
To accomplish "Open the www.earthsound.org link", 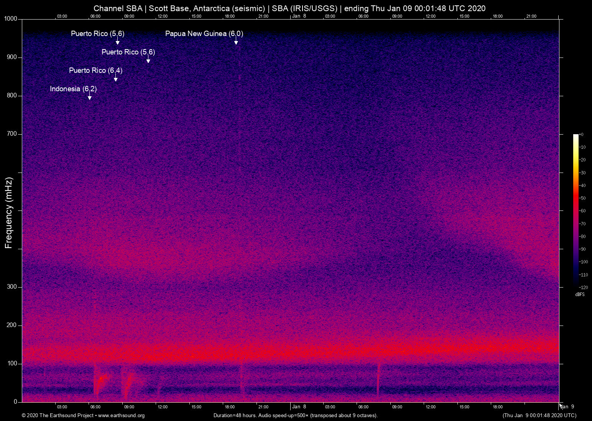I will [121, 415].
